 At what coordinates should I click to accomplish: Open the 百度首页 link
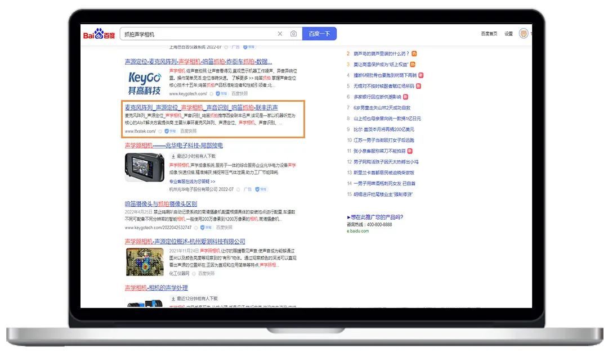point(489,34)
